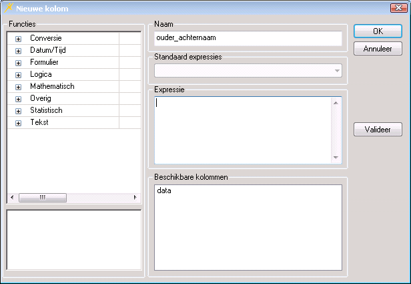Click into the Naam text field
411x284 pixels.
(x=248, y=38)
